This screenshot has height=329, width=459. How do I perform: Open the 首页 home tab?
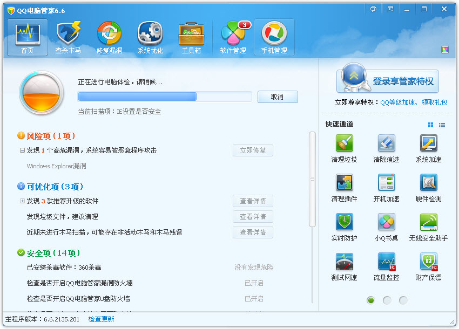pyautogui.click(x=28, y=37)
